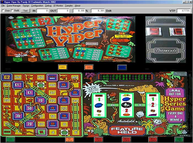The width and height of the screenshot is (193, 143).
Task: Click the 8 nudges square on the board
Action: (x=64, y=85)
